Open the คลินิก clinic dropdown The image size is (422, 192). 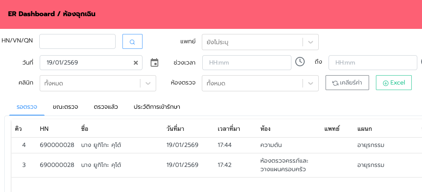pos(148,83)
